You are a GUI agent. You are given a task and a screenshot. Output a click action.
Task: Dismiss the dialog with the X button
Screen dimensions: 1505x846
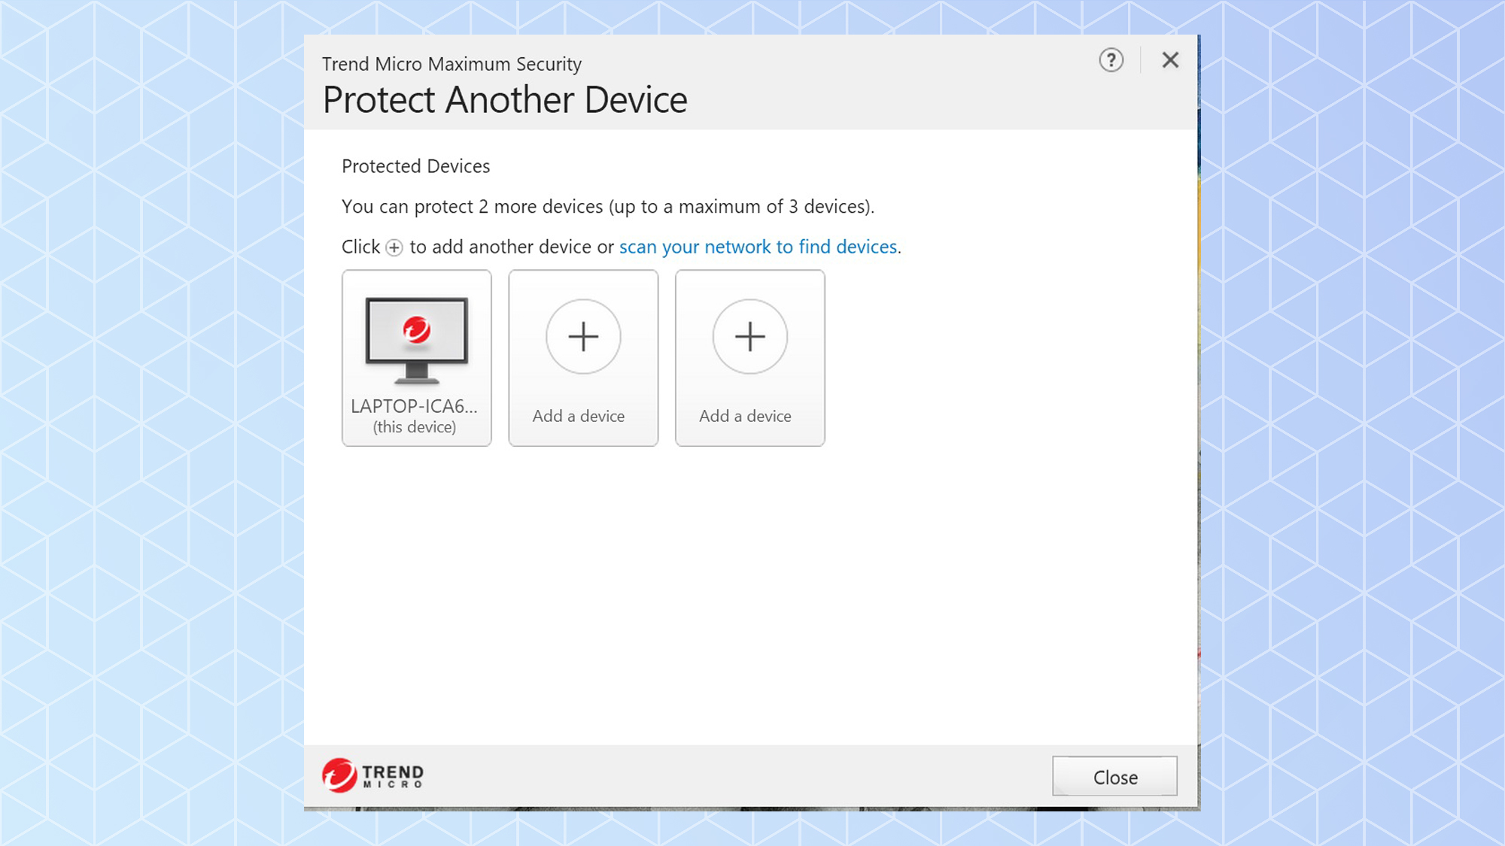[x=1170, y=60]
